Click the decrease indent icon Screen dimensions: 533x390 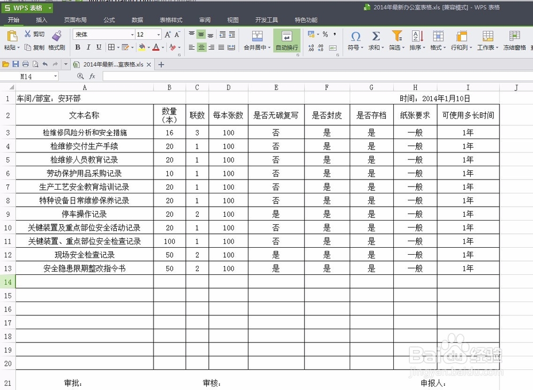pyautogui.click(x=223, y=34)
